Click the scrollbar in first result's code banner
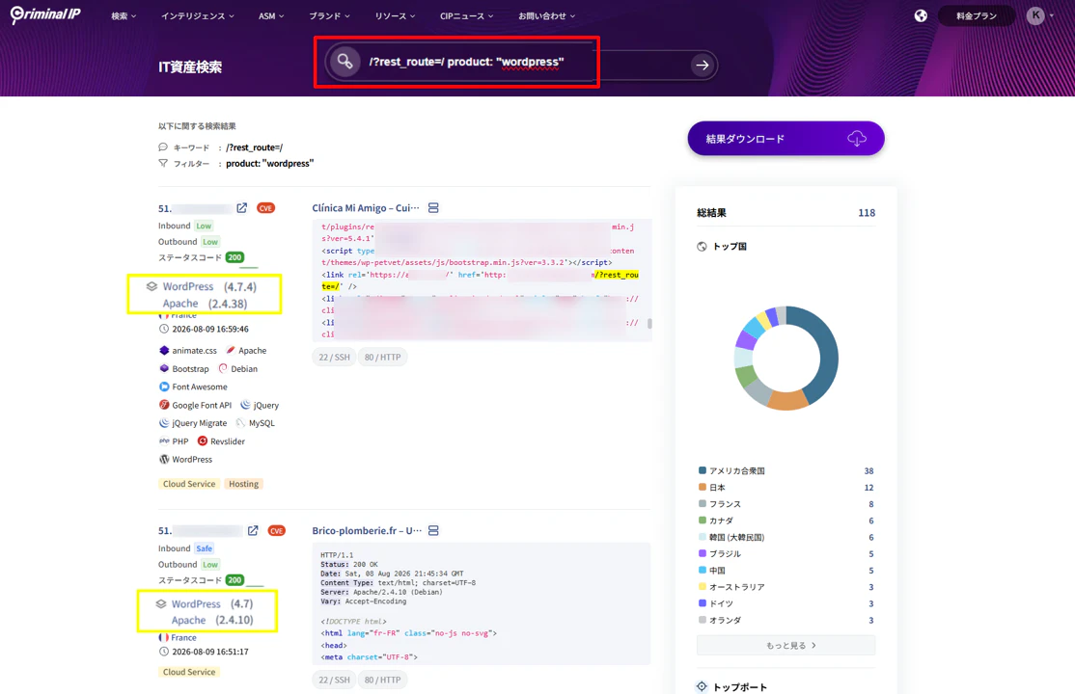This screenshot has width=1075, height=694. pyautogui.click(x=649, y=323)
